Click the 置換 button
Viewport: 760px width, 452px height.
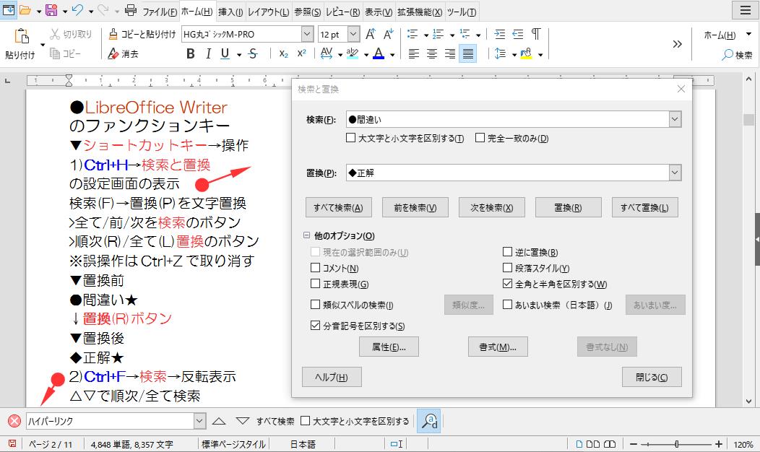[x=568, y=207]
